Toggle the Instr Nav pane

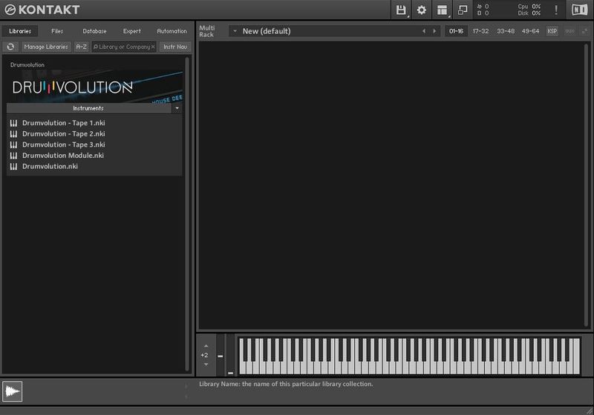[x=174, y=47]
